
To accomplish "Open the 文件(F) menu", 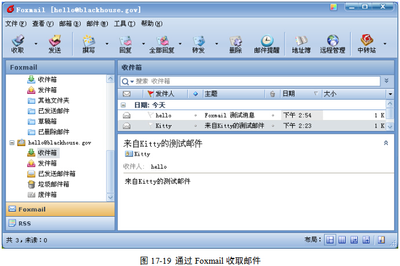I will point(16,24).
